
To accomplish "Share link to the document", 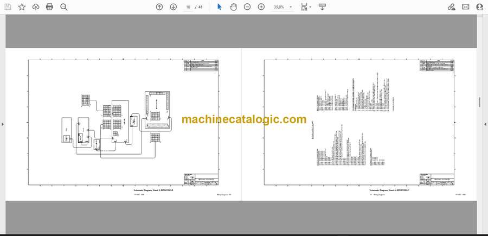I will click(451, 7).
